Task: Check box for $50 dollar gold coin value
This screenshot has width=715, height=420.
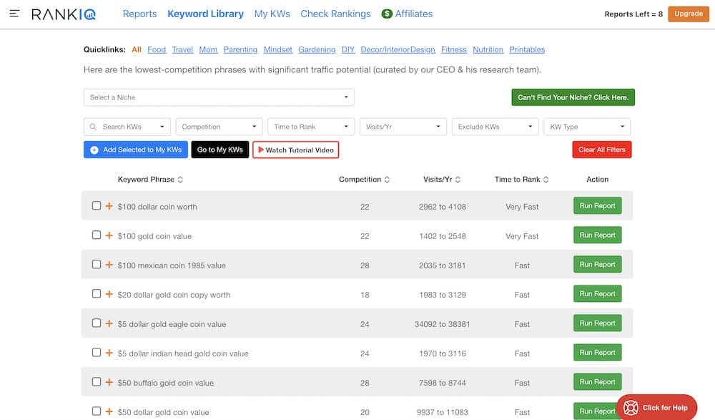Action: click(x=97, y=411)
